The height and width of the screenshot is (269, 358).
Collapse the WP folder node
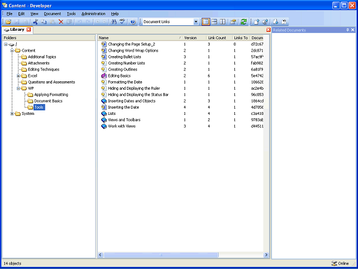(x=18, y=89)
